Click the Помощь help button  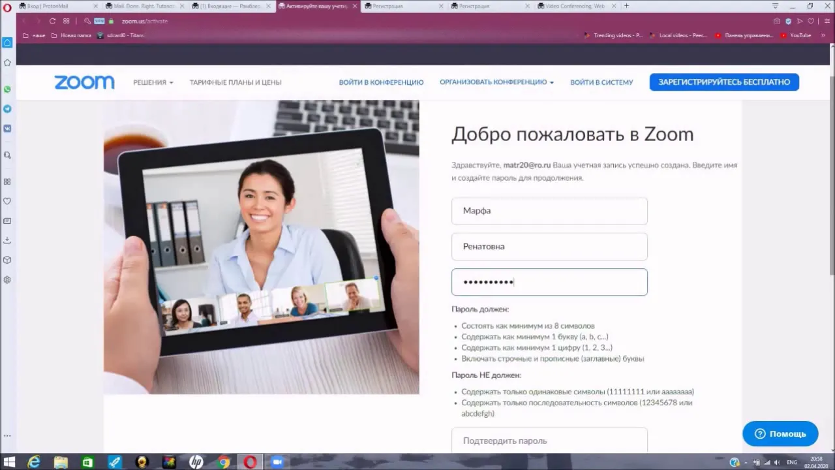(x=780, y=433)
